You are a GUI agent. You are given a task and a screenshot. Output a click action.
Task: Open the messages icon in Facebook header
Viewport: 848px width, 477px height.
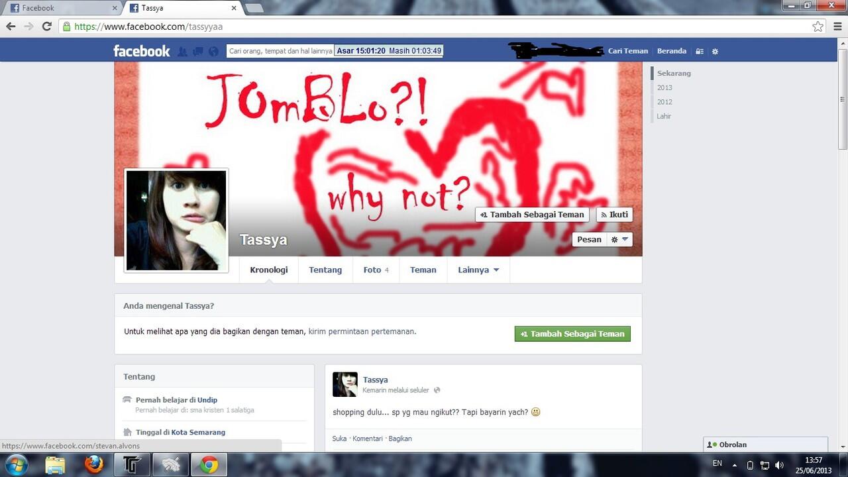click(198, 51)
